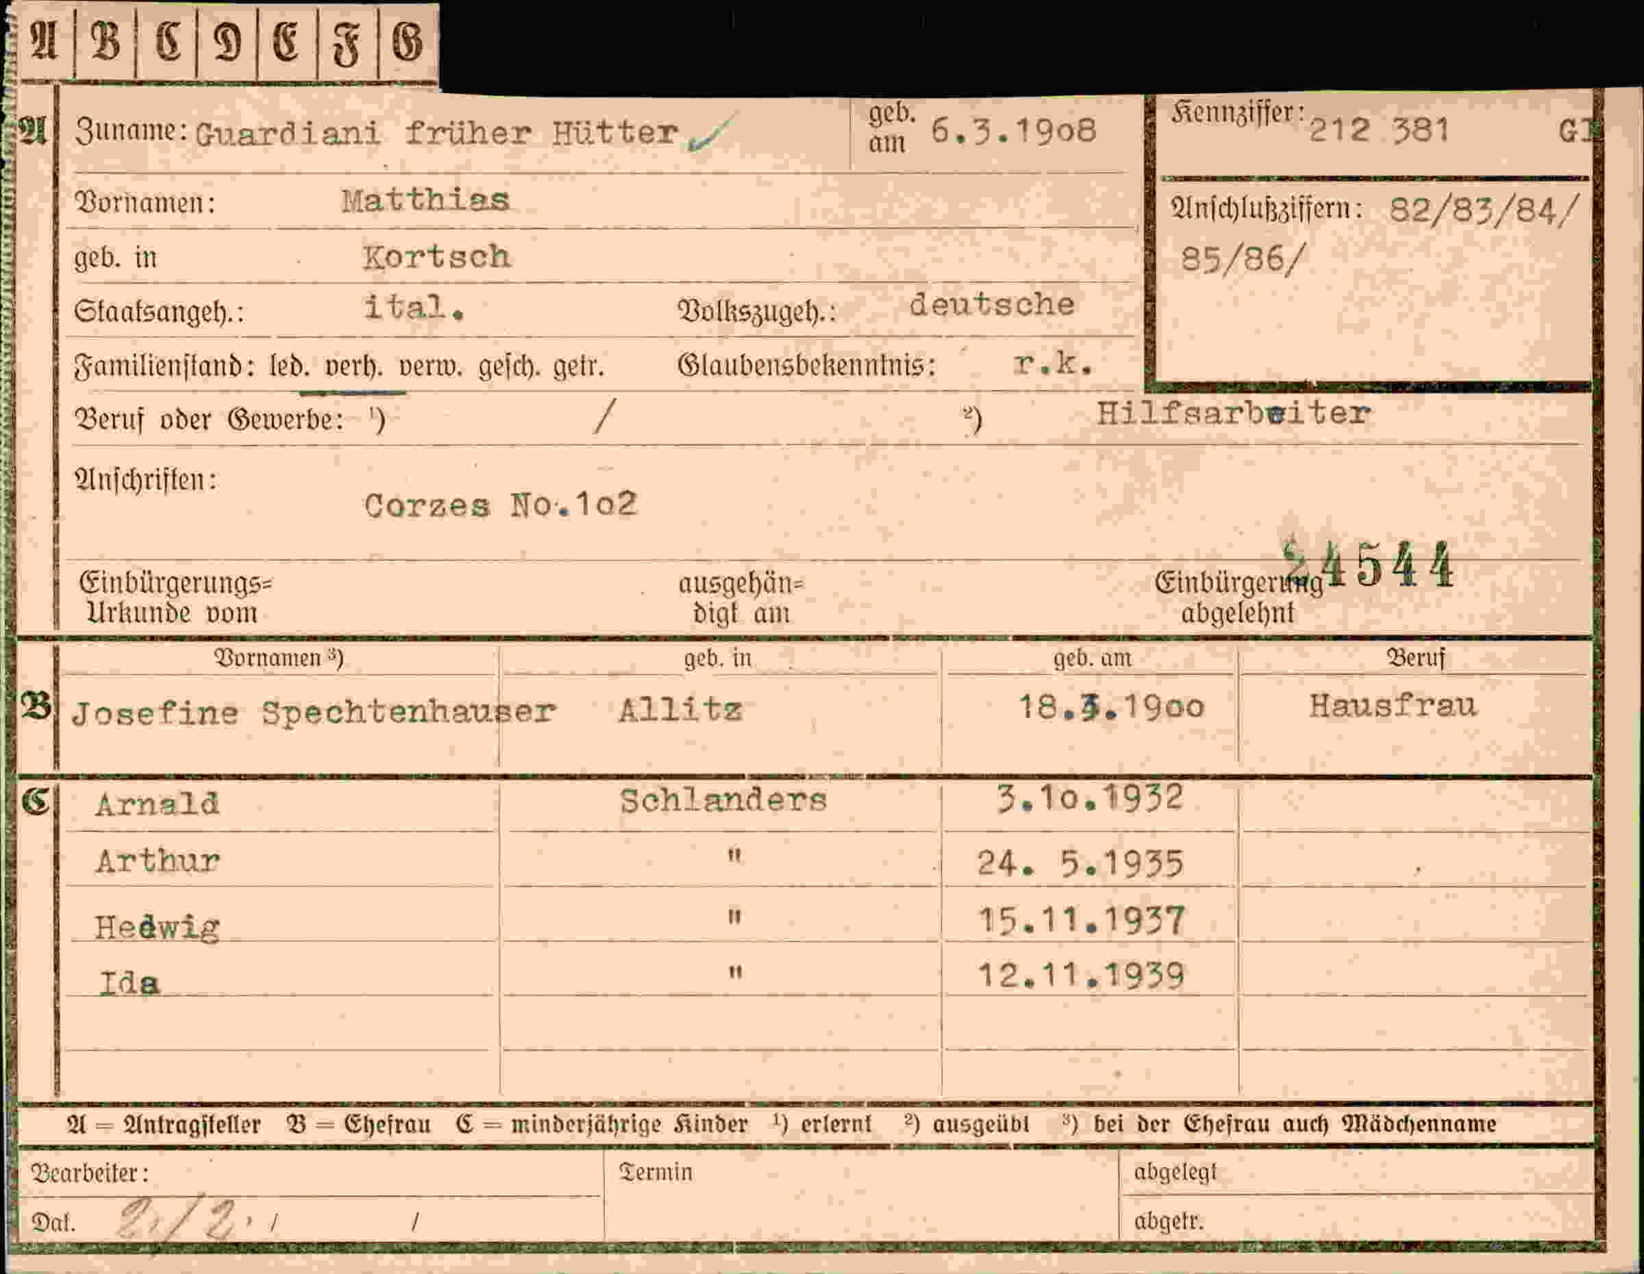Click the index tab letter "D" in the top strip

[227, 41]
